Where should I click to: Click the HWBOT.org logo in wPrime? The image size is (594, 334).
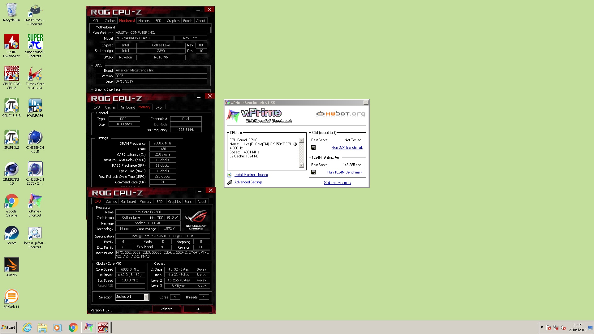(341, 114)
